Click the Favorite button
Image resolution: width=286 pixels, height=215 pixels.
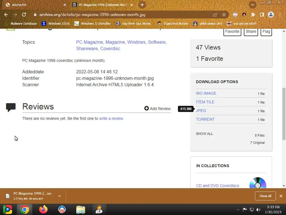coord(232,32)
